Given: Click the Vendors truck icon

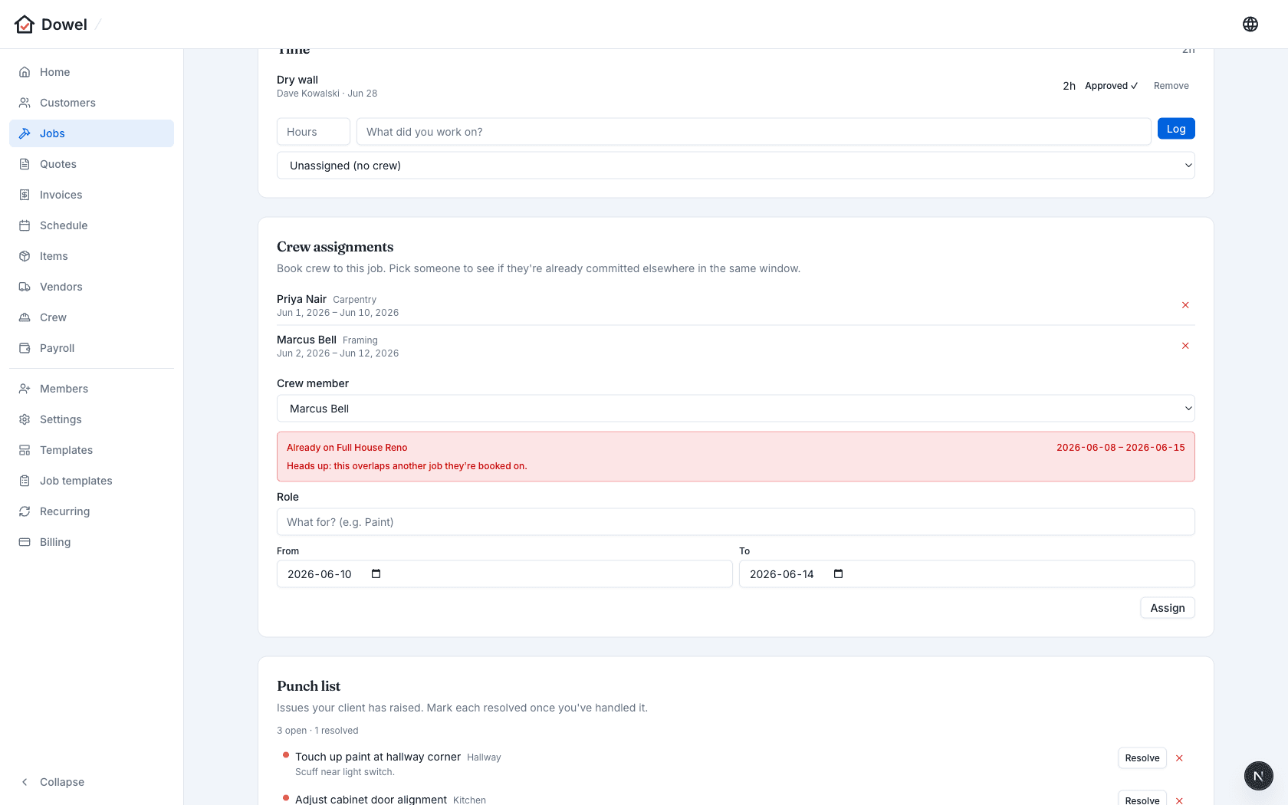Looking at the screenshot, I should pyautogui.click(x=25, y=287).
